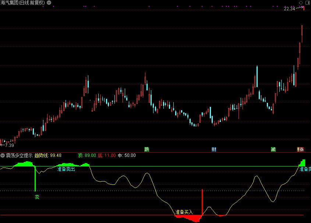Click the 震荡多空提示 indicator name
The height and width of the screenshot is (223, 311).
[x=19, y=155]
